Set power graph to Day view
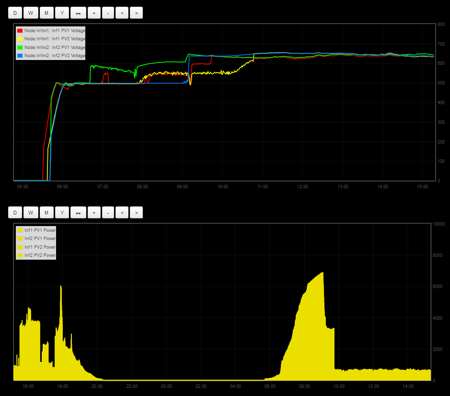Screen dimensions: 450x396 pos(15,213)
